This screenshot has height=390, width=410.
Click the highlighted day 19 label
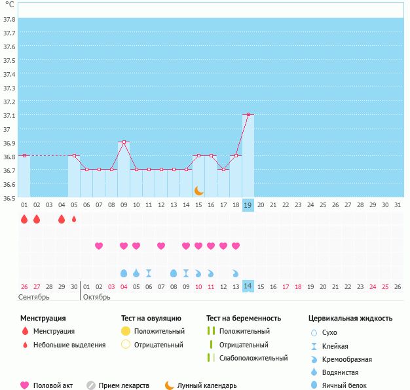tap(248, 205)
